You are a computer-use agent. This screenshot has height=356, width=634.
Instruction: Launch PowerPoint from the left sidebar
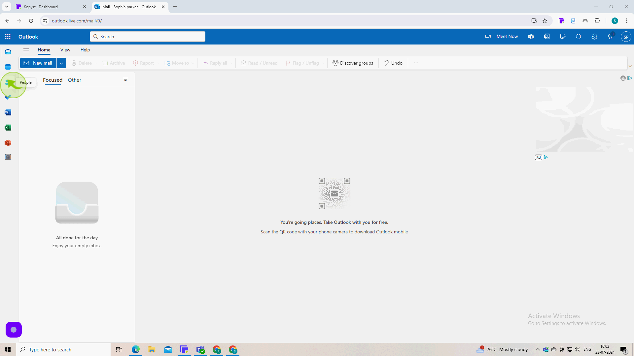tap(8, 143)
